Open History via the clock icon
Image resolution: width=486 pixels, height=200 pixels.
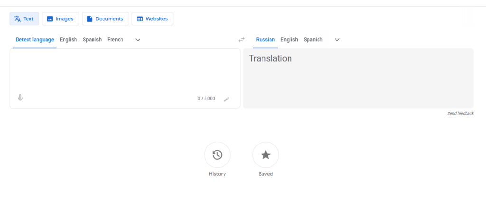pyautogui.click(x=217, y=155)
